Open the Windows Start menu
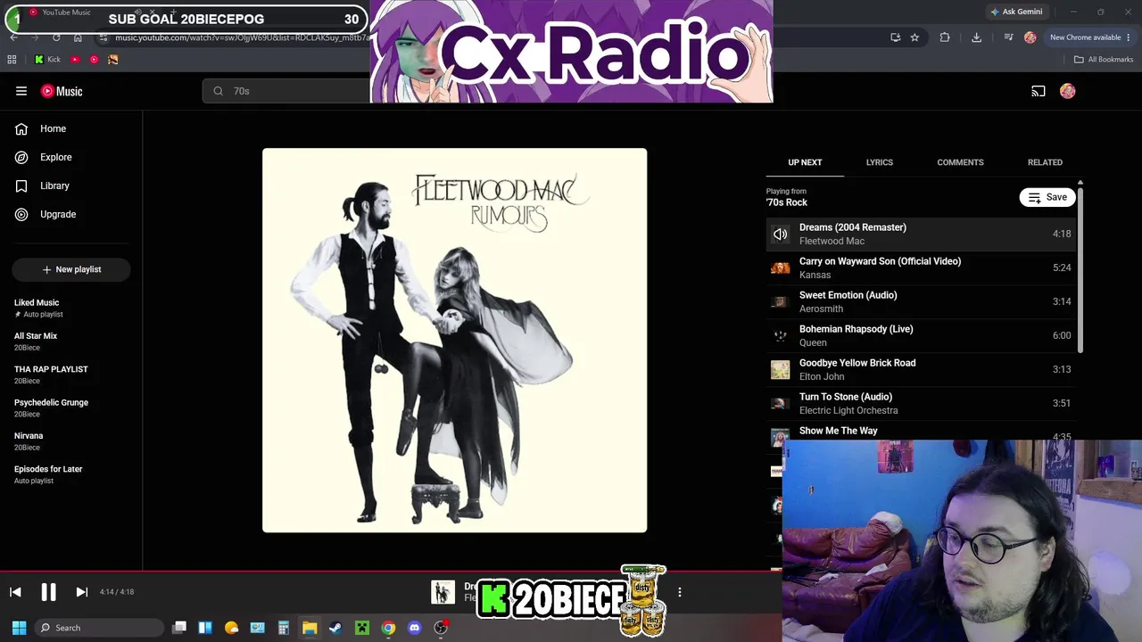 [x=19, y=628]
